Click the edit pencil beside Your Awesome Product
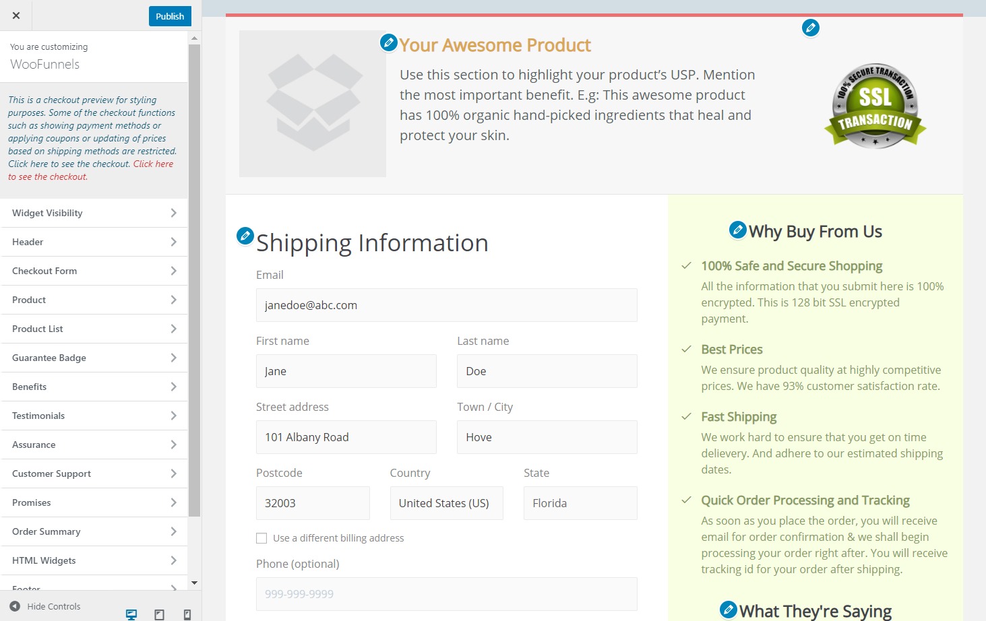 pyautogui.click(x=388, y=42)
